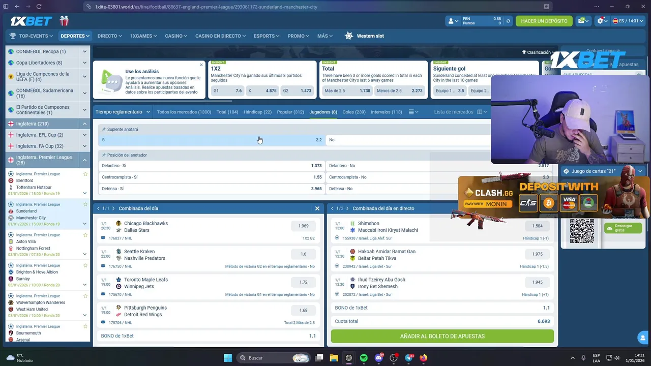Screen dimensions: 651x366
Task: Go to previous Combinada del día en directo
Action: [332, 208]
